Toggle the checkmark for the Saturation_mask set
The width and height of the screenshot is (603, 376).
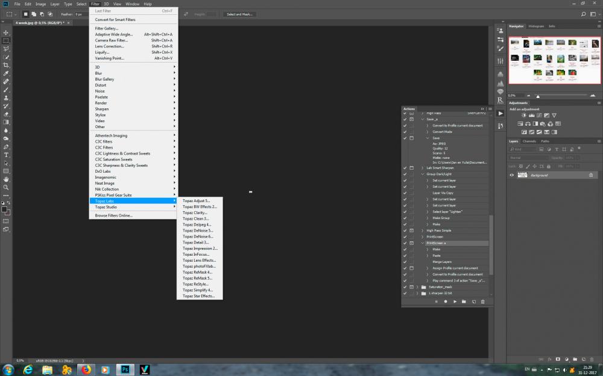(x=405, y=287)
